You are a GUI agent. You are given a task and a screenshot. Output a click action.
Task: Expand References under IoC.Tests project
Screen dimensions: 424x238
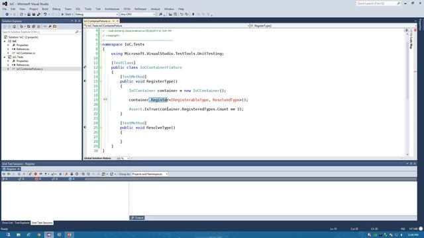pos(8,65)
